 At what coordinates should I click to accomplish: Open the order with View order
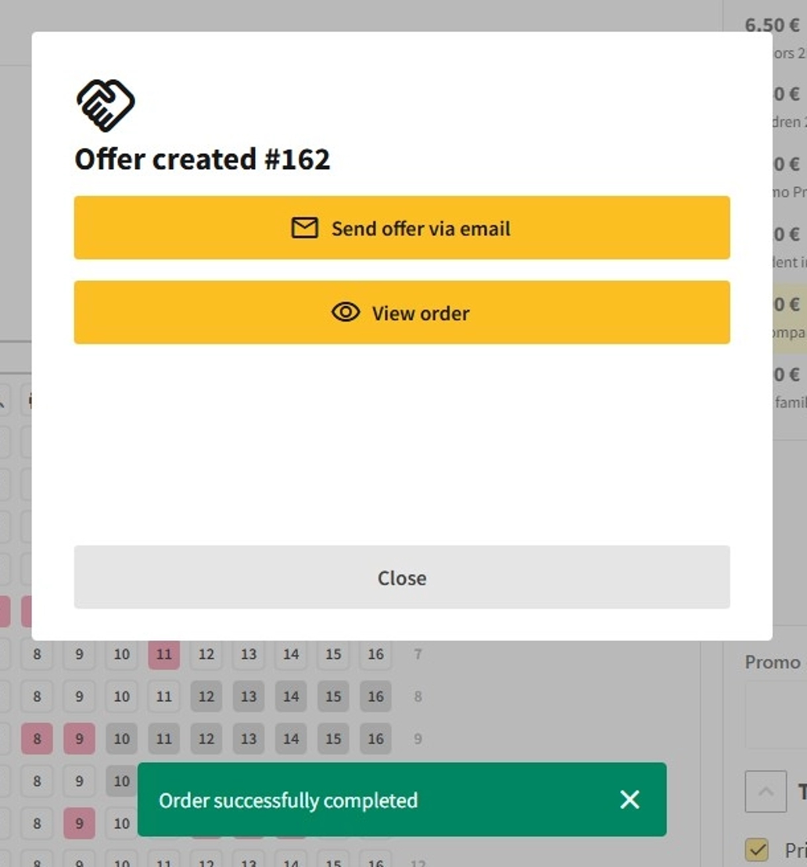pyautogui.click(x=402, y=312)
